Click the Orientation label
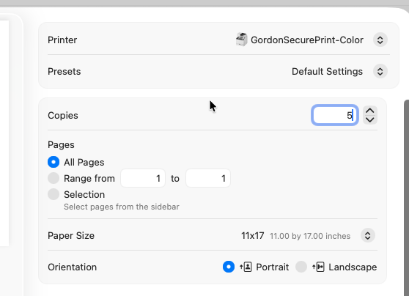Viewport: 409px width, 296px height. [73, 267]
